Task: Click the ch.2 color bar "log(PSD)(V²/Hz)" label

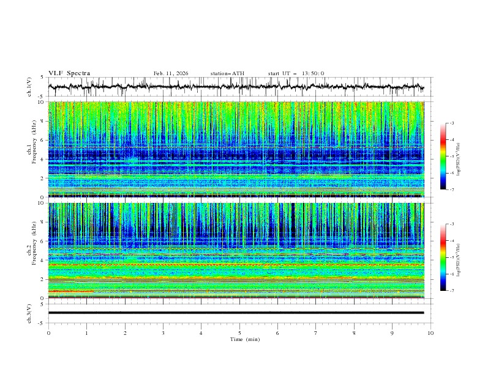Action: click(459, 260)
